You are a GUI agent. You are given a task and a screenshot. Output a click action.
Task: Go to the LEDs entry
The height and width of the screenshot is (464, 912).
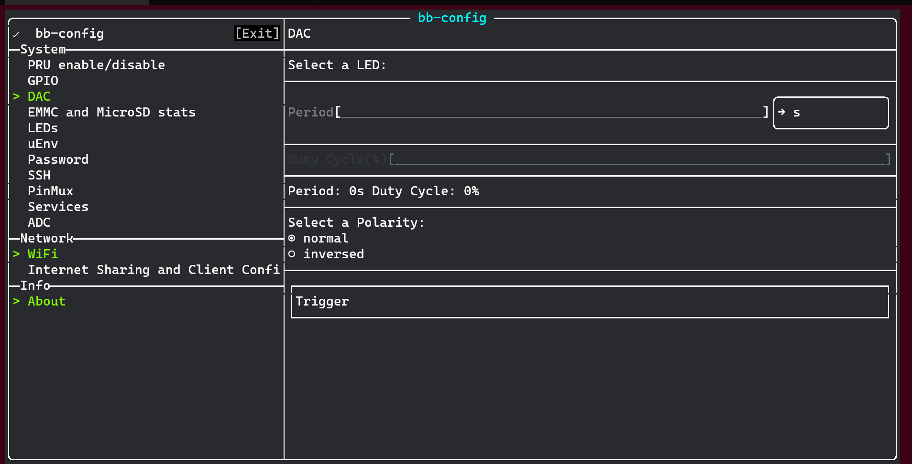click(43, 128)
